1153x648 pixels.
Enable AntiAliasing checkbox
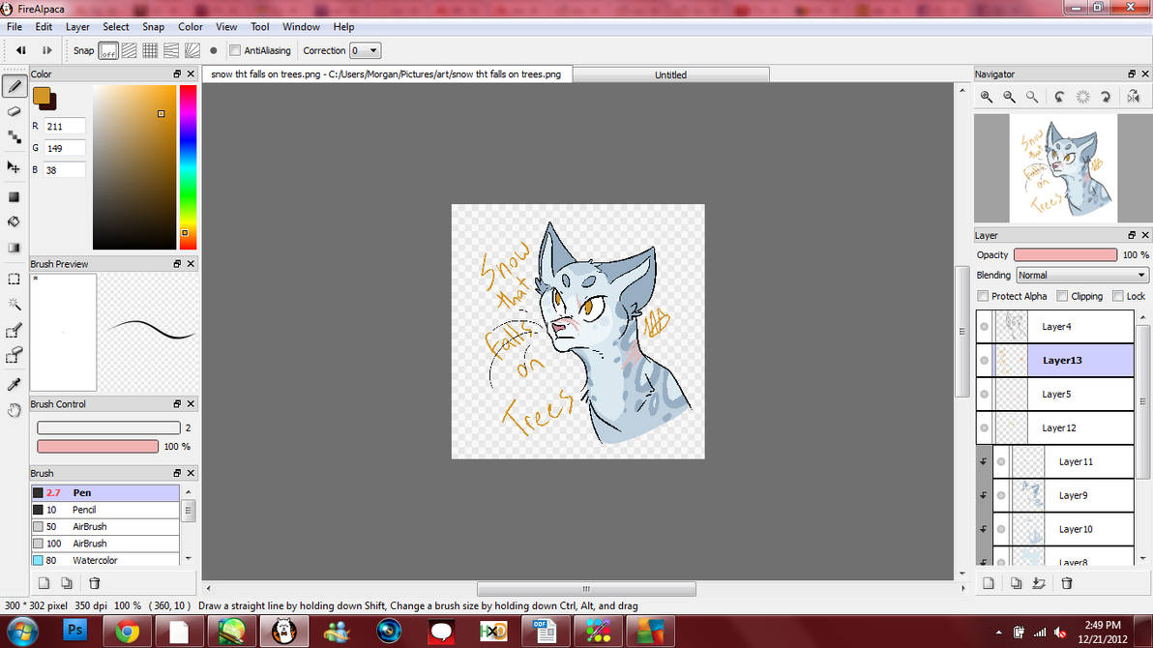point(234,50)
